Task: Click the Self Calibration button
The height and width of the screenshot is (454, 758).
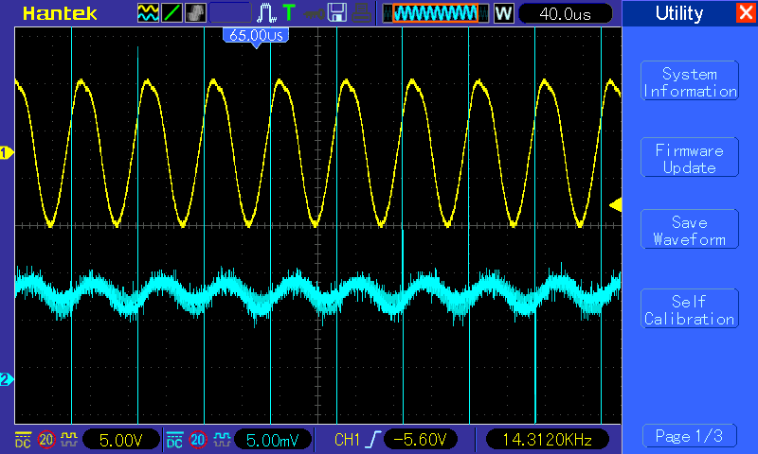Action: pyautogui.click(x=690, y=308)
